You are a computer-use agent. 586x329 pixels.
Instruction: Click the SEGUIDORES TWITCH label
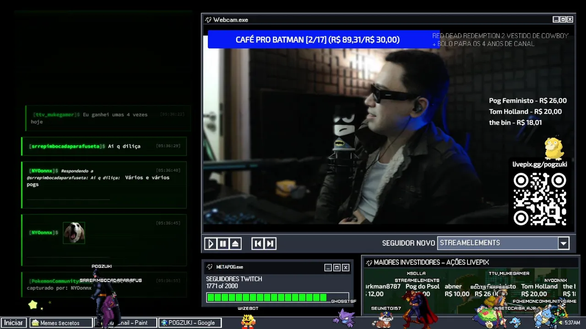coord(234,279)
